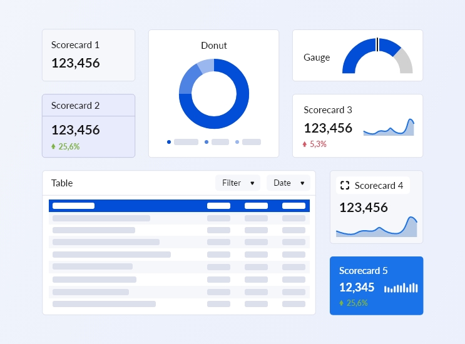Viewport: 465px width, 344px height.
Task: Click the Scorecard 3 sparkline chart
Action: tap(389, 127)
